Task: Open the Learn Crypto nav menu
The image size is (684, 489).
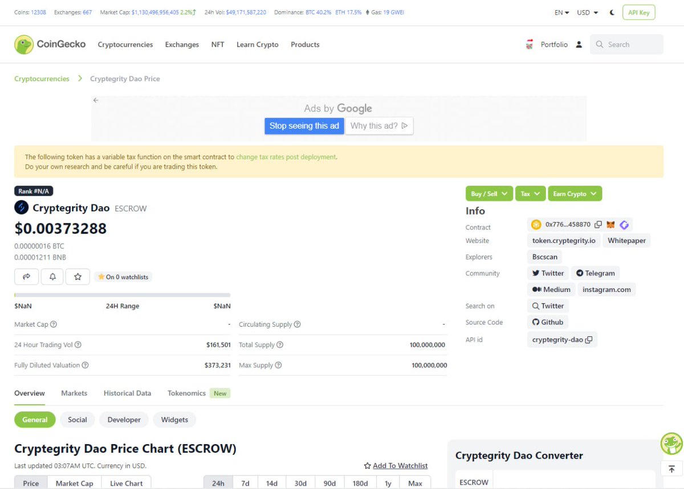Action: click(x=258, y=44)
